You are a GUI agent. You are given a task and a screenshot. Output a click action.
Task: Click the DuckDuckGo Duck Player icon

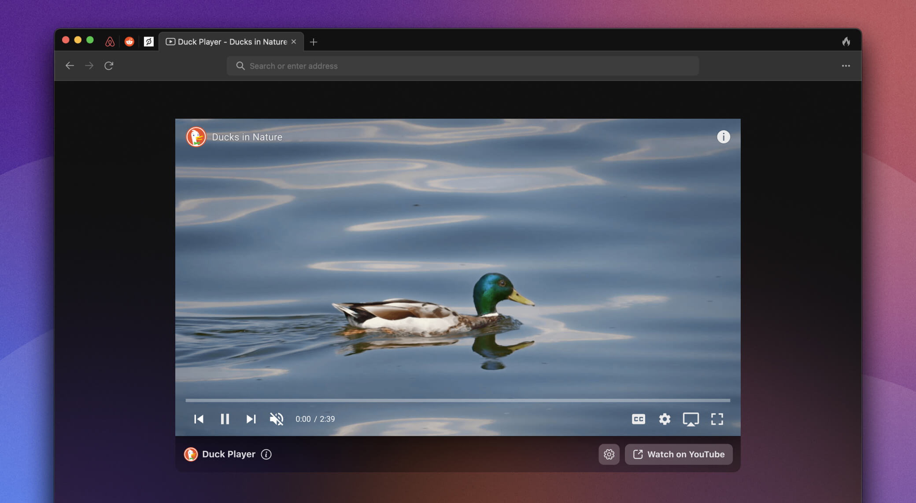pyautogui.click(x=191, y=453)
